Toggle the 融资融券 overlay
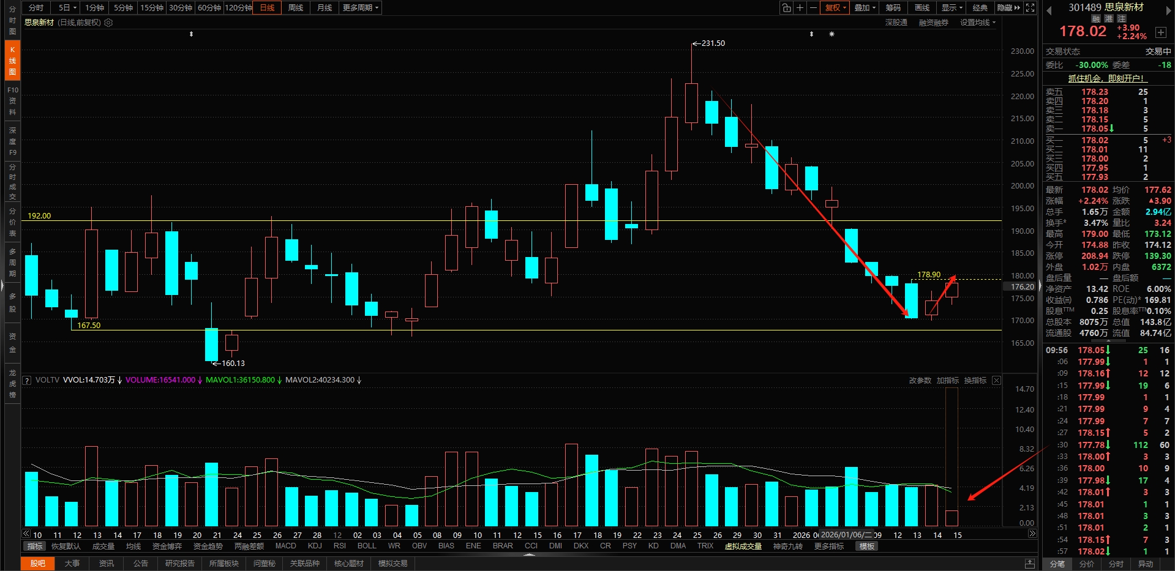 934,23
